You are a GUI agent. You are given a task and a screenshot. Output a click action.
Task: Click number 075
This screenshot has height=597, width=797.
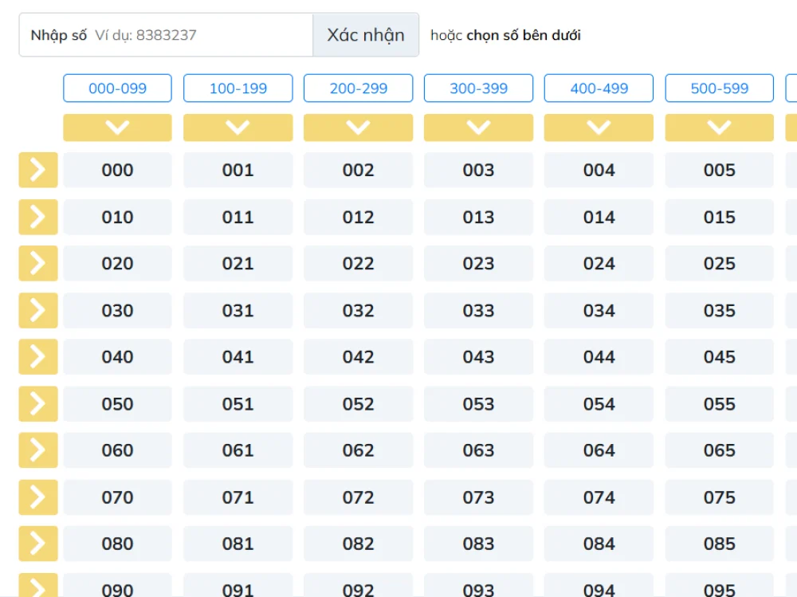coord(719,497)
